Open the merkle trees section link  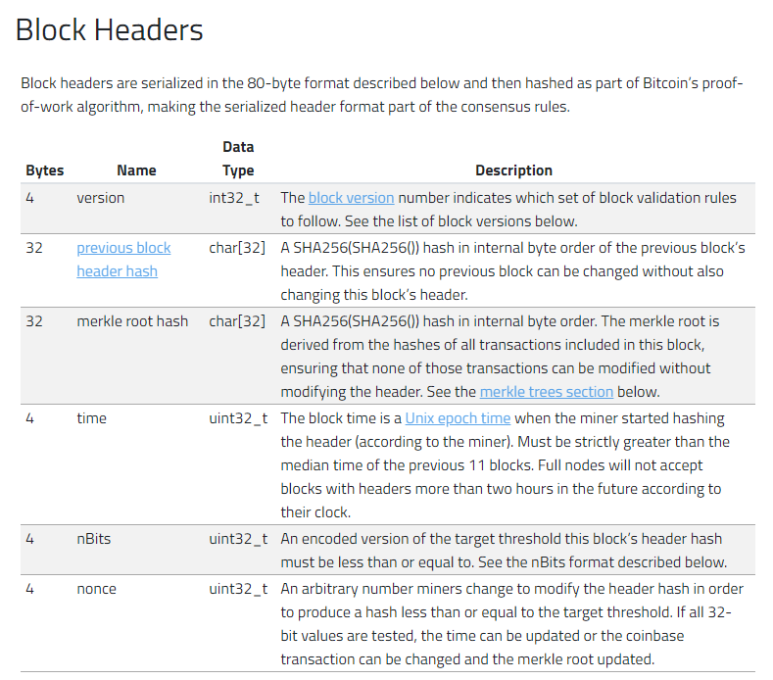coord(546,392)
